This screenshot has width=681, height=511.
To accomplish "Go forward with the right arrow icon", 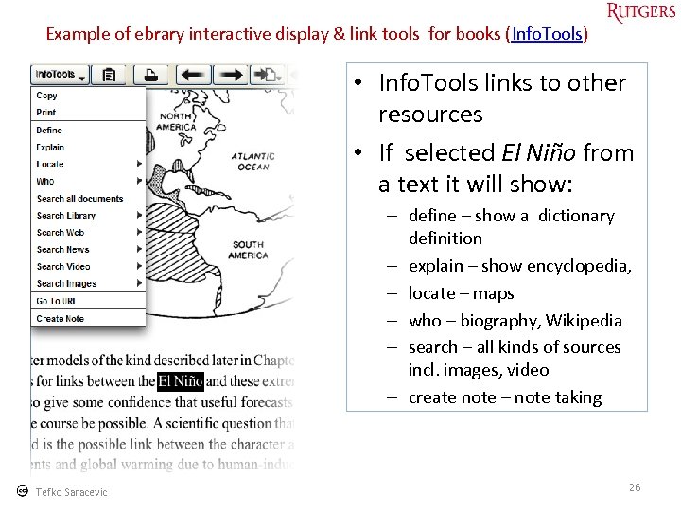I will coord(231,75).
